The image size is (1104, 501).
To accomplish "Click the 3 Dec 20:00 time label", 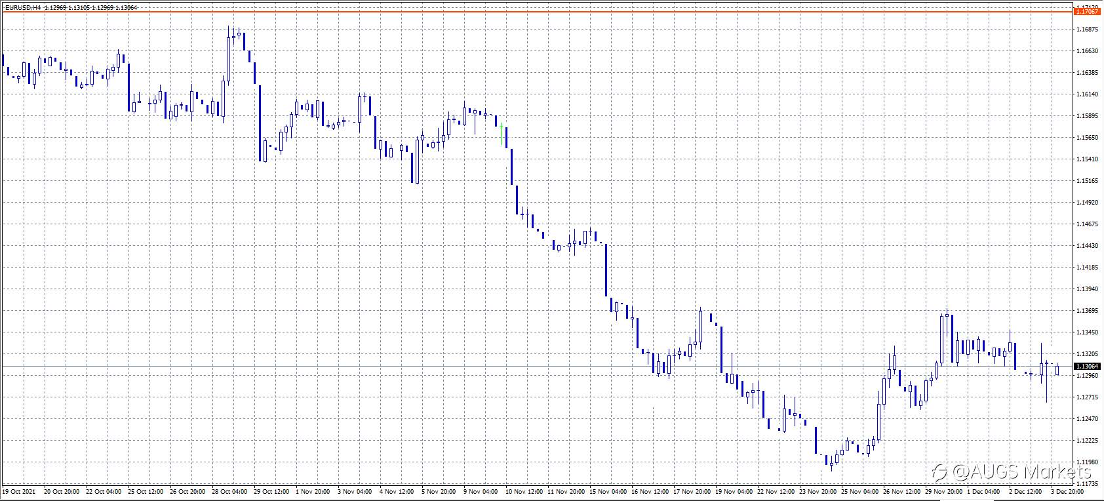I will 1068,491.
